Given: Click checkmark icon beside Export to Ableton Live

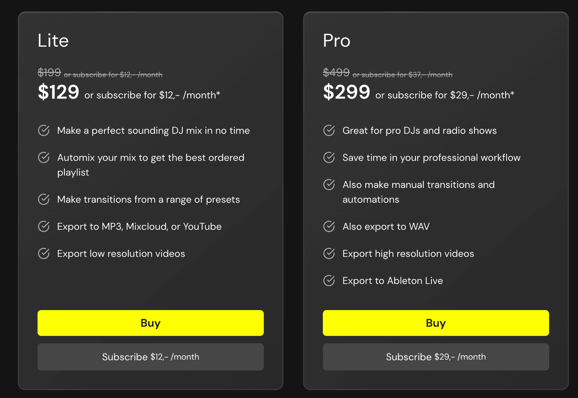Looking at the screenshot, I should tap(329, 281).
